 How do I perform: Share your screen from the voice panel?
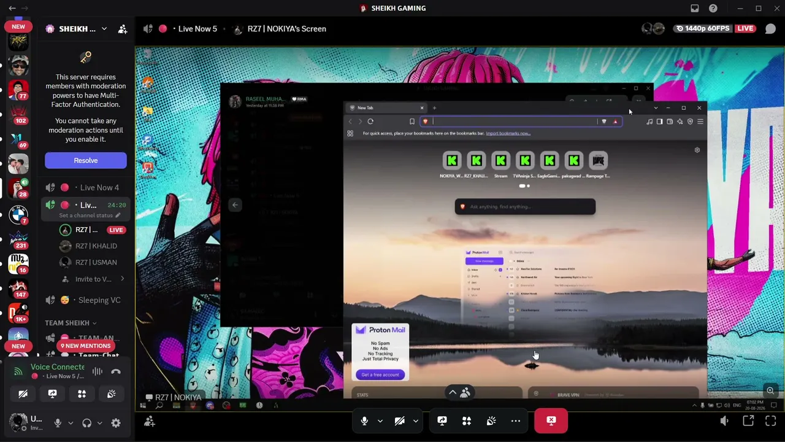pos(52,394)
